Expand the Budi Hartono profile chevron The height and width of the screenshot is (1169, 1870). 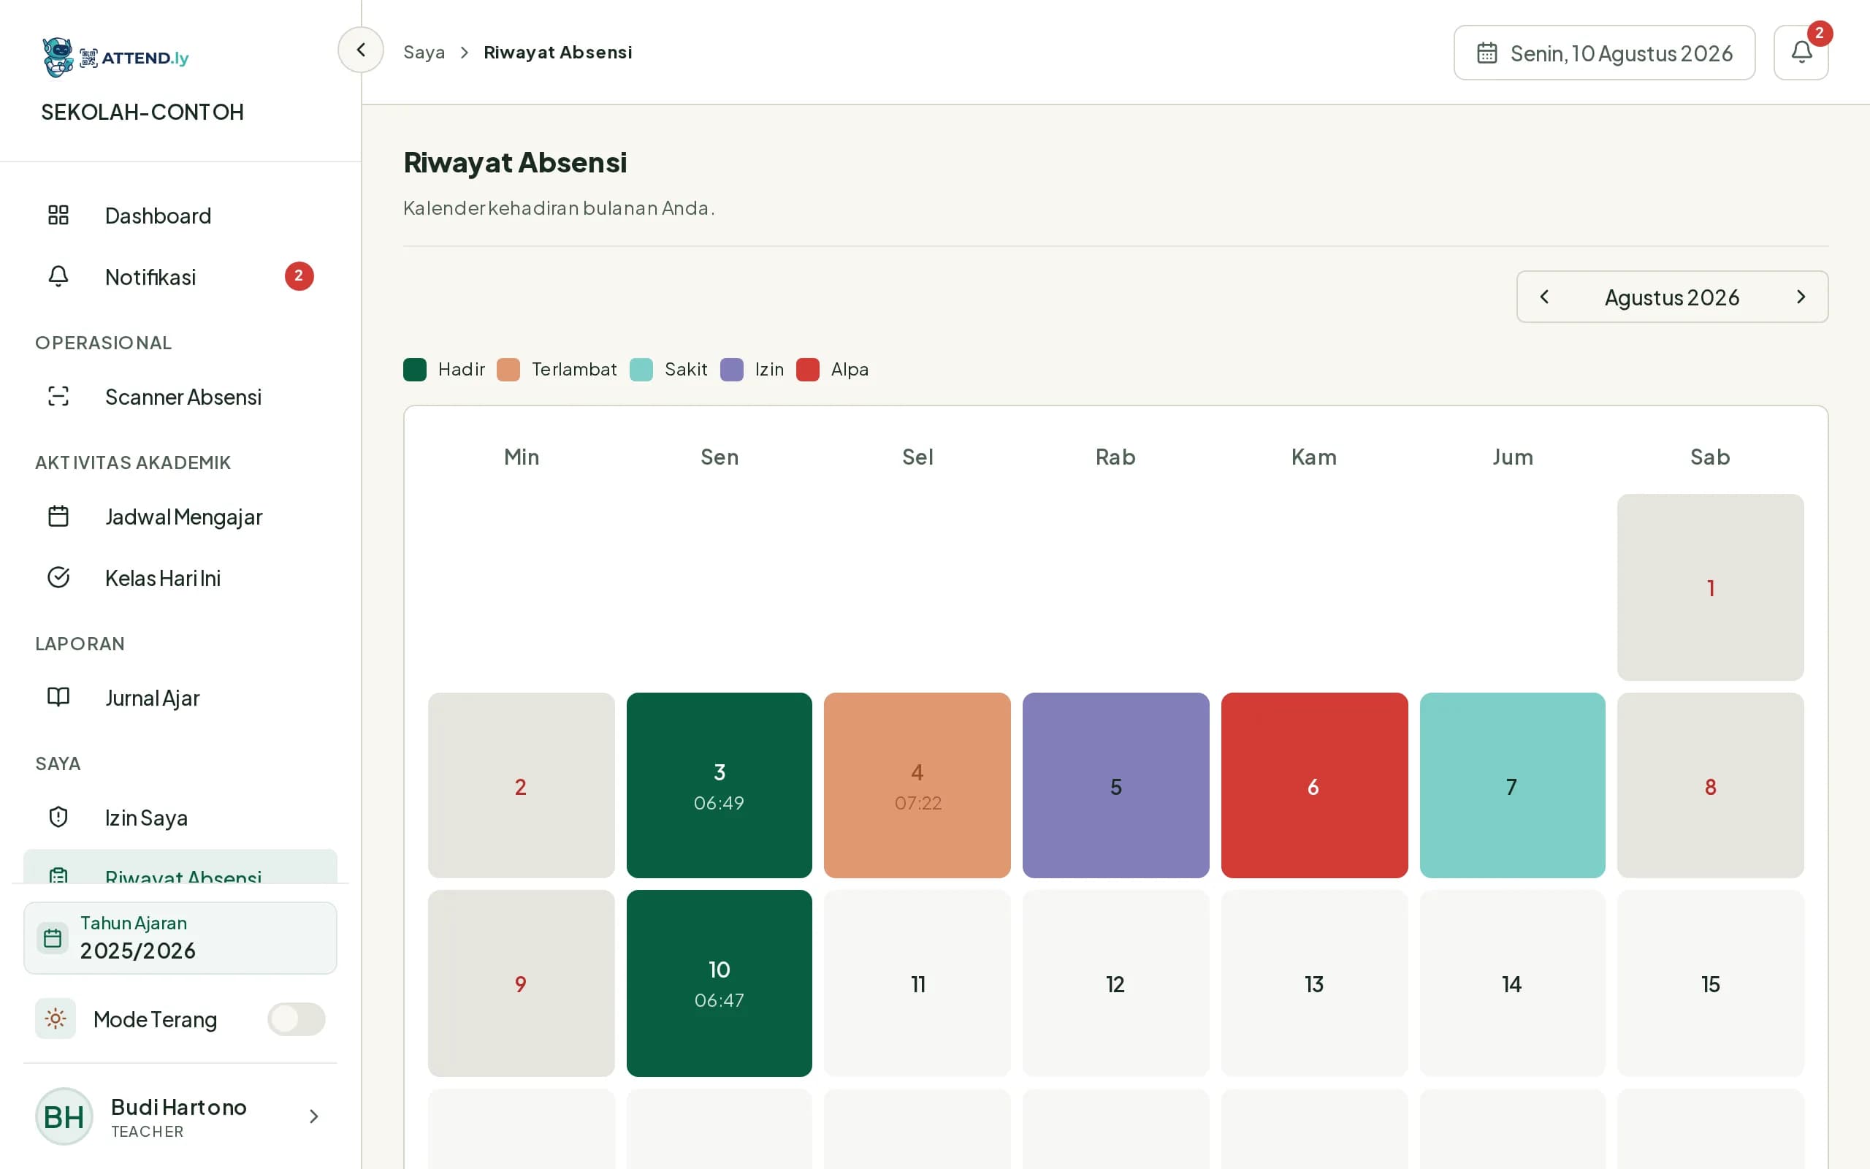pyautogui.click(x=313, y=1116)
